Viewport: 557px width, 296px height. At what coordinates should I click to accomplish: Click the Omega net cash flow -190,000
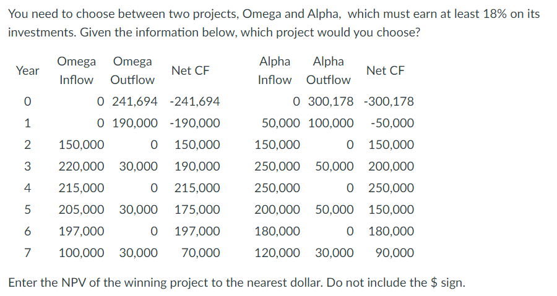pos(194,123)
